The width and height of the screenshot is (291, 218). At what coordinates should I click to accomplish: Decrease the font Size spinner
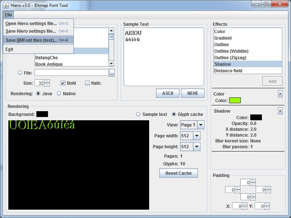point(47,85)
